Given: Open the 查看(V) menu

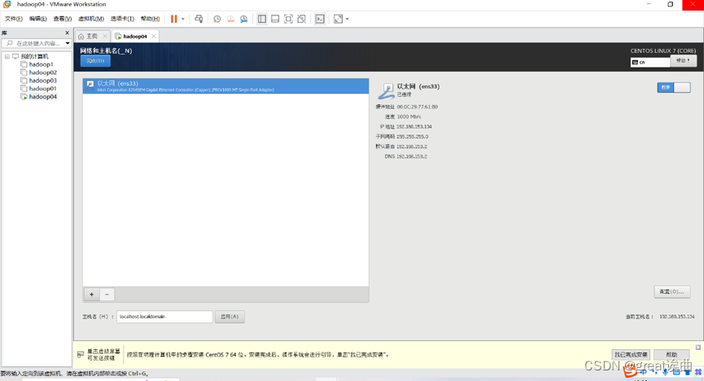Looking at the screenshot, I should click(x=63, y=19).
